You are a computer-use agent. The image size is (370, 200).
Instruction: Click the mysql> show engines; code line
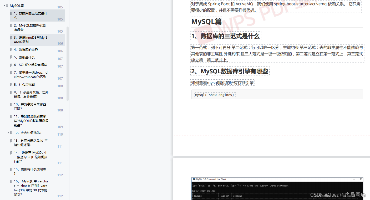(x=215, y=95)
